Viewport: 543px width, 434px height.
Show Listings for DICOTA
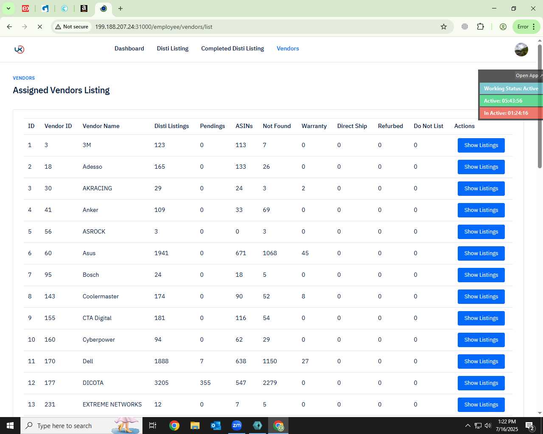[x=481, y=383]
